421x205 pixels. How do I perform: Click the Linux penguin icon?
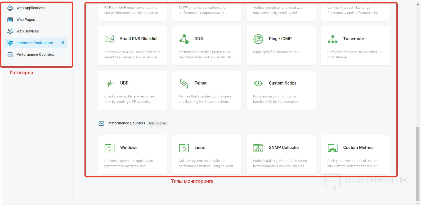[x=184, y=148]
